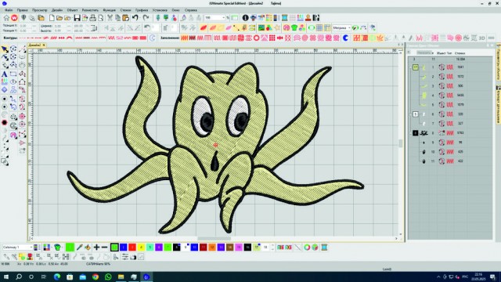This screenshot has width=501, height=282.
Task: Open the Windows Start menu
Action: 6,277
